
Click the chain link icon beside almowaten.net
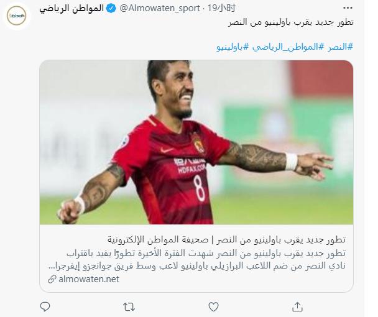[x=52, y=279]
